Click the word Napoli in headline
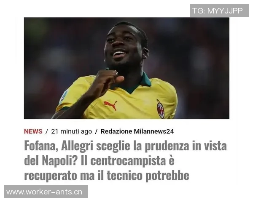253x202 pixels. tap(59, 161)
